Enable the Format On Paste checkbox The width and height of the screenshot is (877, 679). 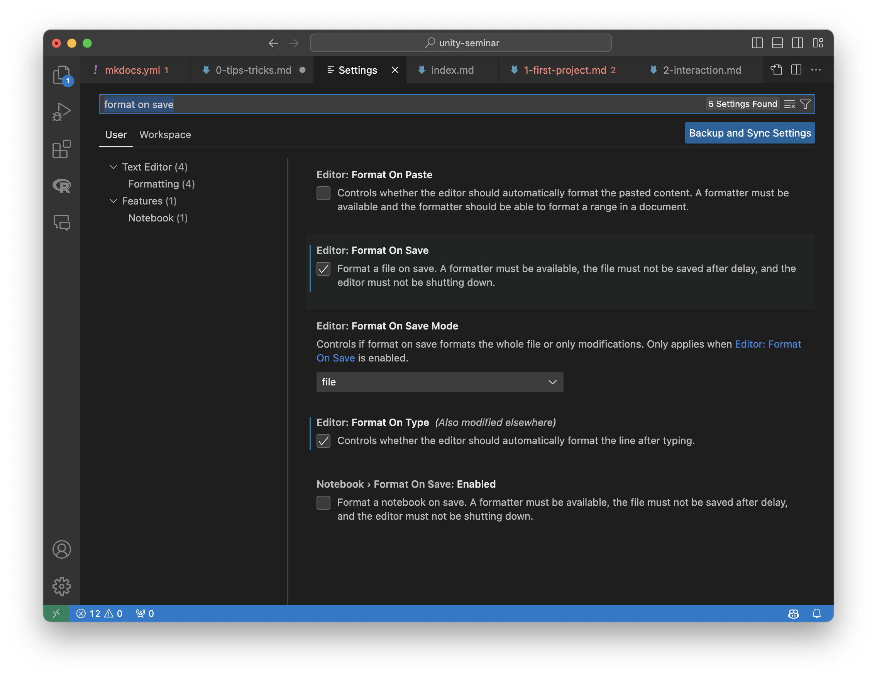(323, 193)
